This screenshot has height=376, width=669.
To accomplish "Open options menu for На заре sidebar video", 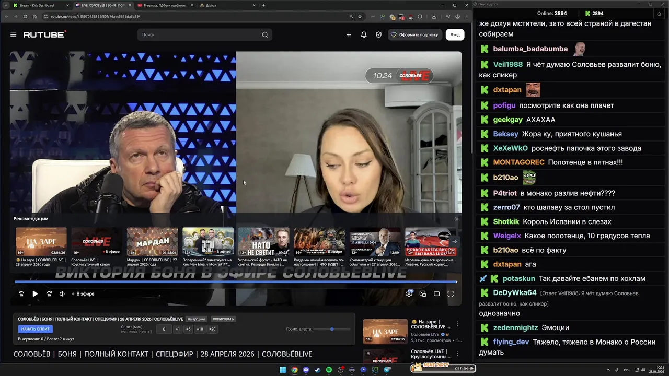I will pos(457,324).
